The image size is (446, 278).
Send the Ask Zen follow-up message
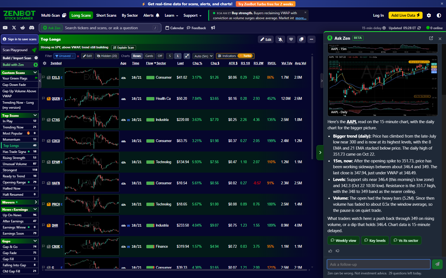[437, 264]
